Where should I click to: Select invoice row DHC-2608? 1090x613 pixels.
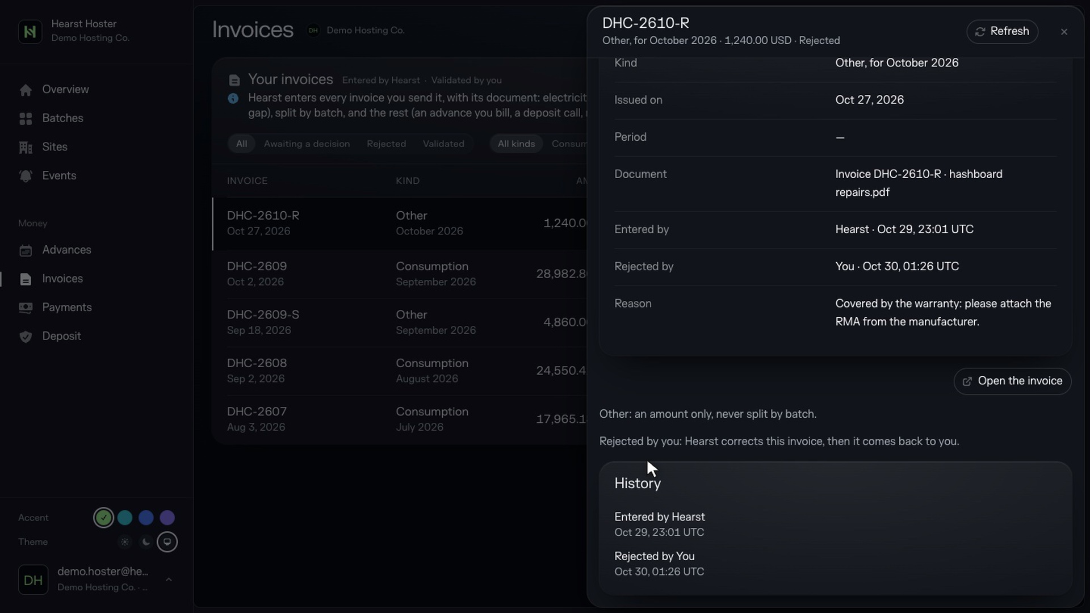tap(400, 371)
